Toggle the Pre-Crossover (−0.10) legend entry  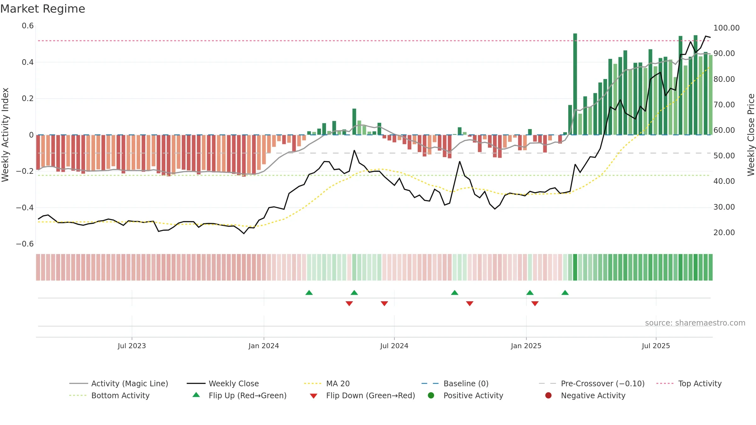click(x=592, y=383)
